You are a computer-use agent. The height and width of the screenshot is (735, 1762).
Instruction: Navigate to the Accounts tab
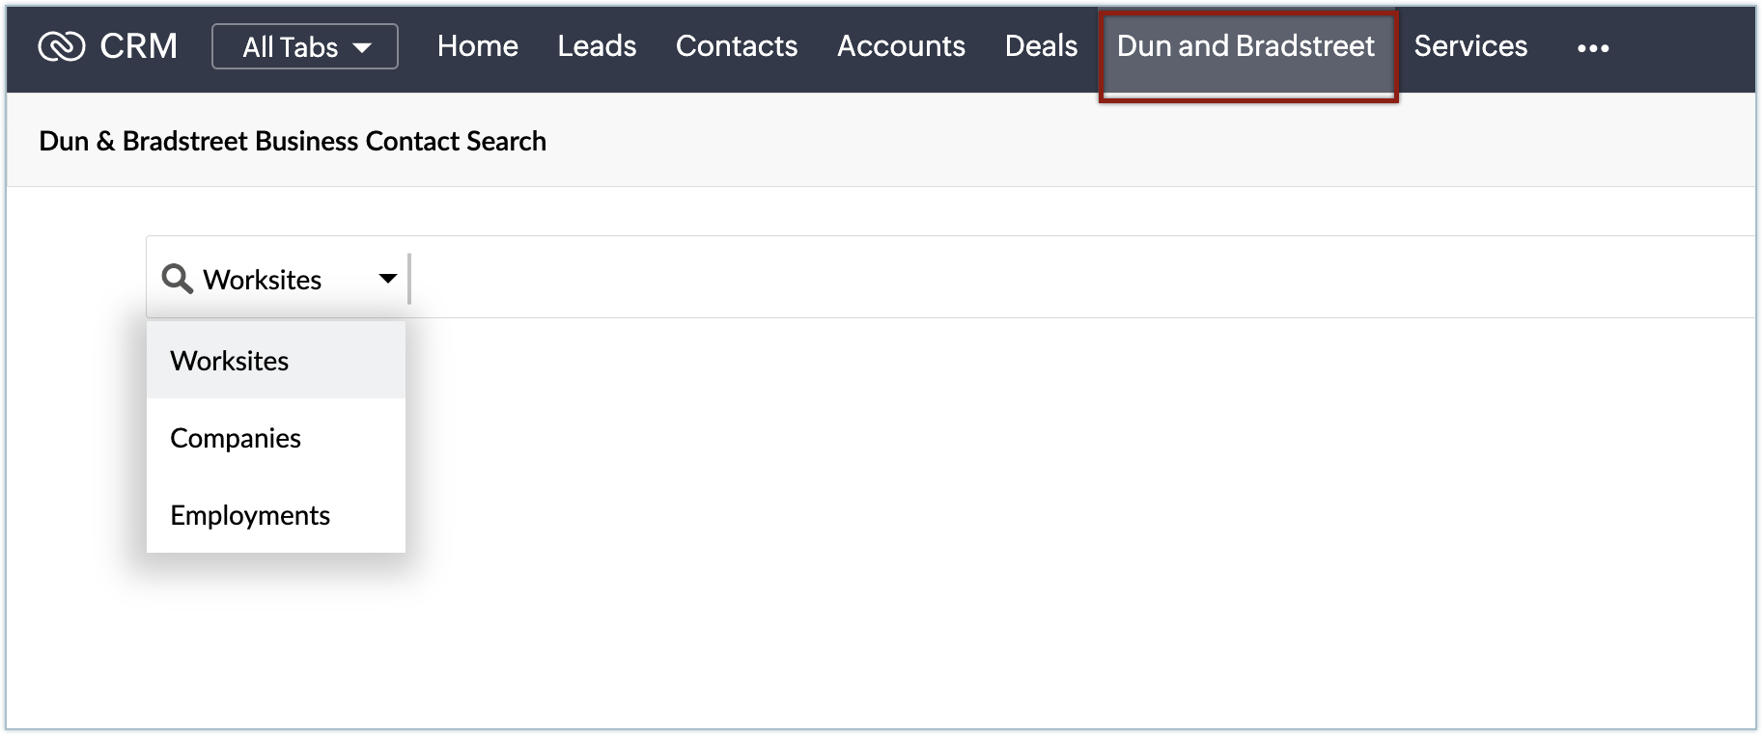pos(901,46)
